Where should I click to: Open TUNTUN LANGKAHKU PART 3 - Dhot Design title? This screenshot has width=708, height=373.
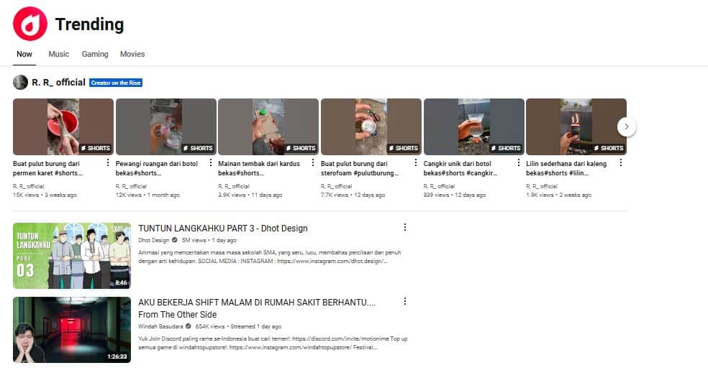click(x=222, y=229)
